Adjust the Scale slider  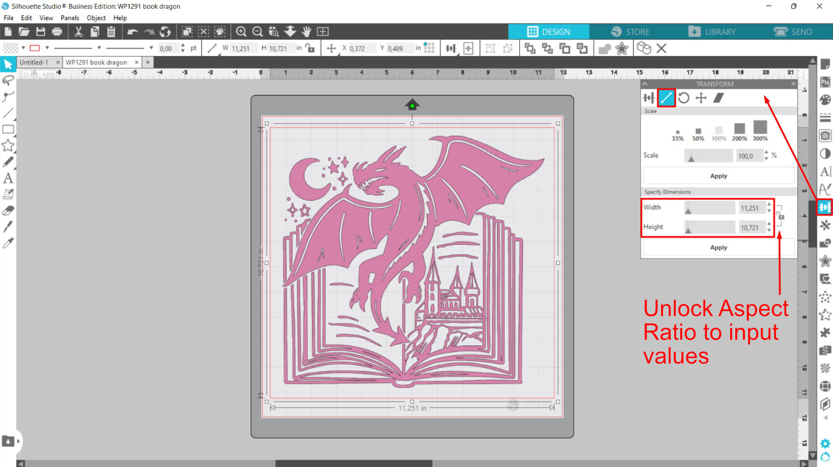[x=709, y=156]
